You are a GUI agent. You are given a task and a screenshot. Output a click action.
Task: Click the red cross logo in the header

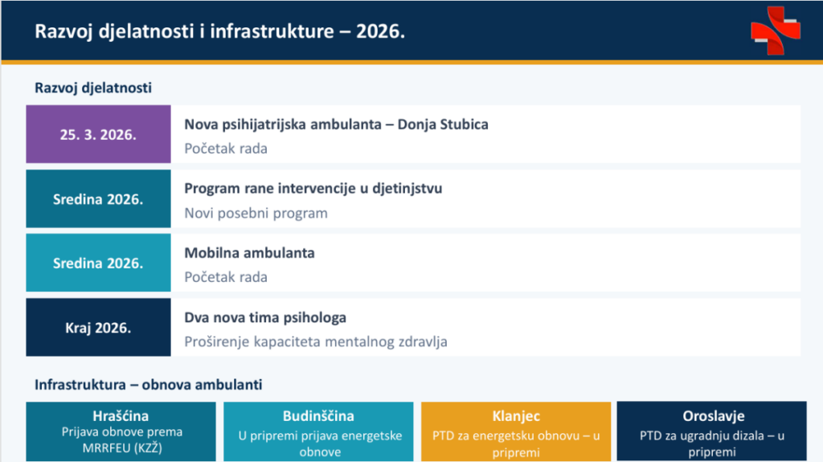pos(776,31)
